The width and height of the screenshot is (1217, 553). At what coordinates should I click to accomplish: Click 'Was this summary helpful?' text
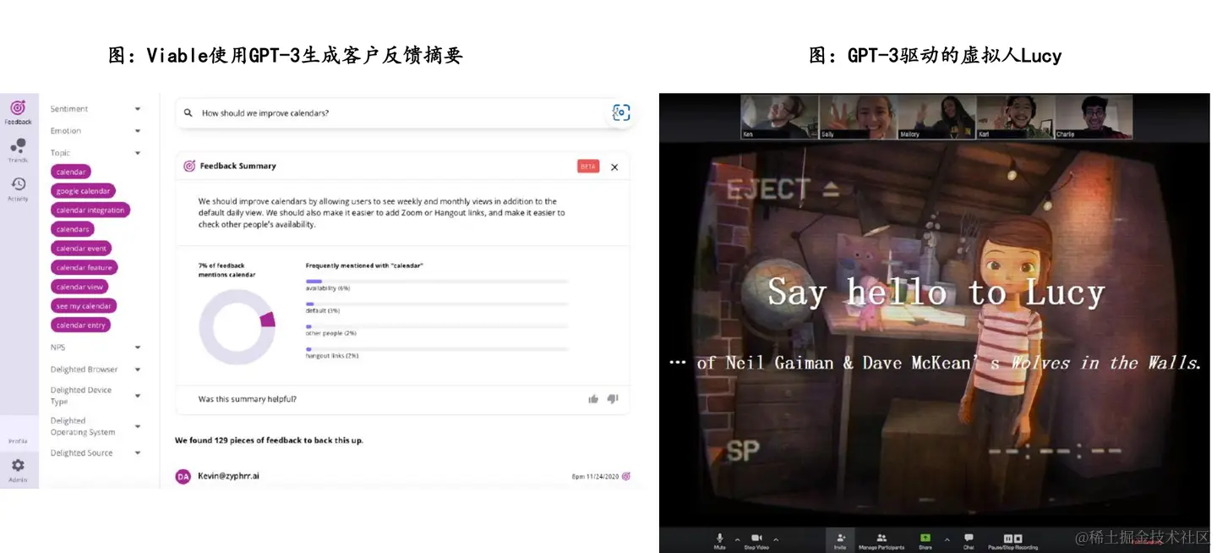pyautogui.click(x=248, y=399)
